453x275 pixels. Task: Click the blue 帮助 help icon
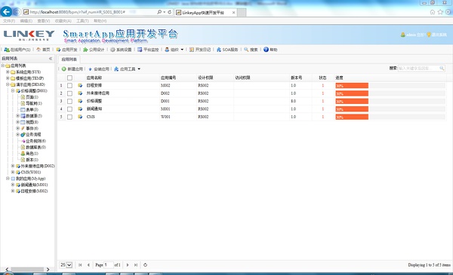click(x=266, y=50)
